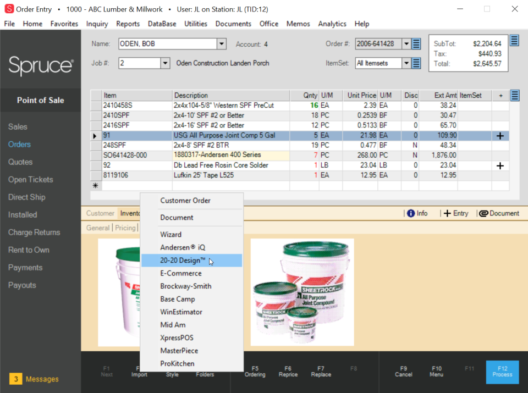
Task: Expand the customer Name dropdown
Action: point(221,43)
